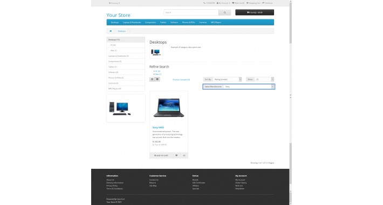The height and width of the screenshot is (205, 383).
Task: Select Components in sidebar list
Action: pyautogui.click(x=126, y=61)
